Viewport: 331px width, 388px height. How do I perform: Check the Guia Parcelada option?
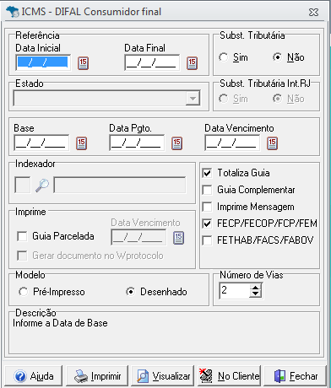tap(22, 236)
